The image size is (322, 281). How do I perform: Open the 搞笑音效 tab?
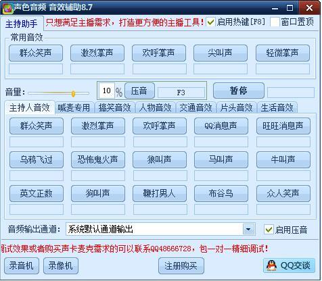[115, 108]
